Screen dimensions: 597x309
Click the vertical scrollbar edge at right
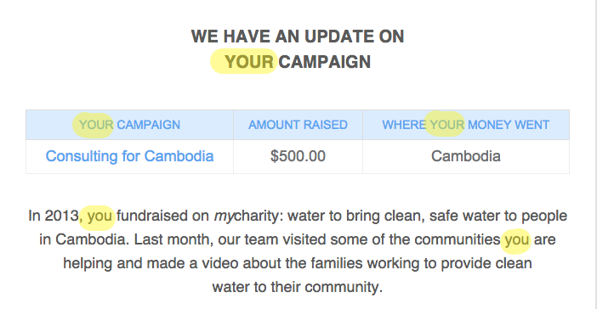(594, 154)
